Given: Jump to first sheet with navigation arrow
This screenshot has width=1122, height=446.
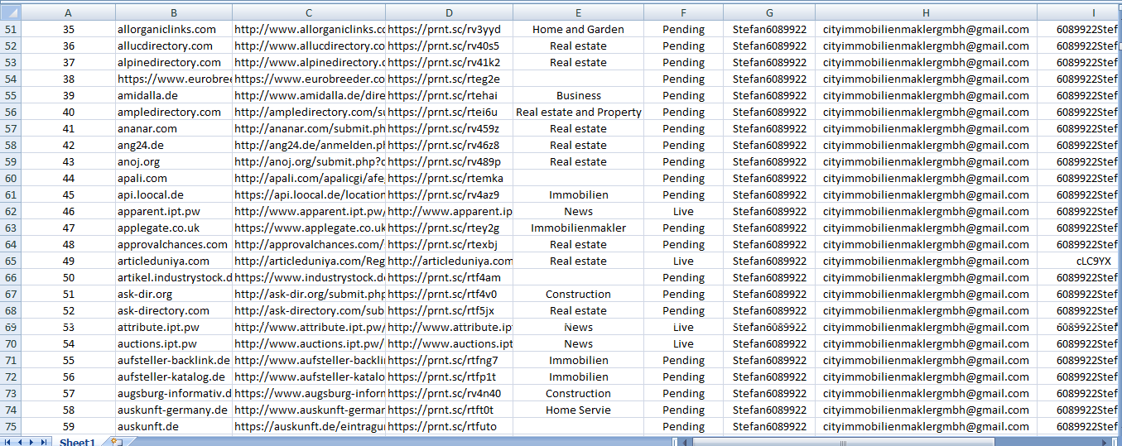Looking at the screenshot, I should 8,442.
